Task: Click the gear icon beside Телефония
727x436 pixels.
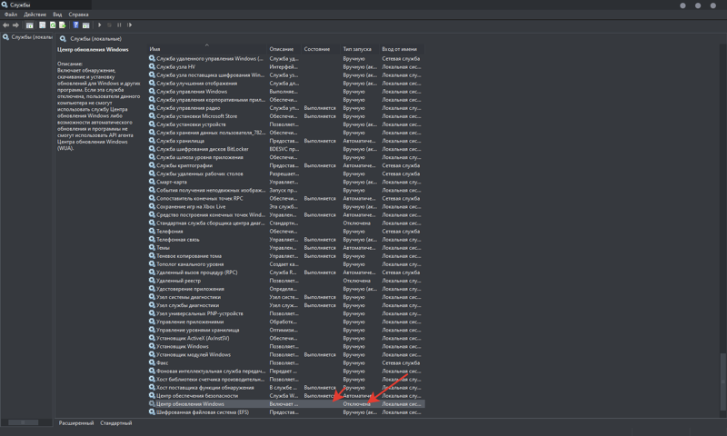Action: tap(152, 232)
